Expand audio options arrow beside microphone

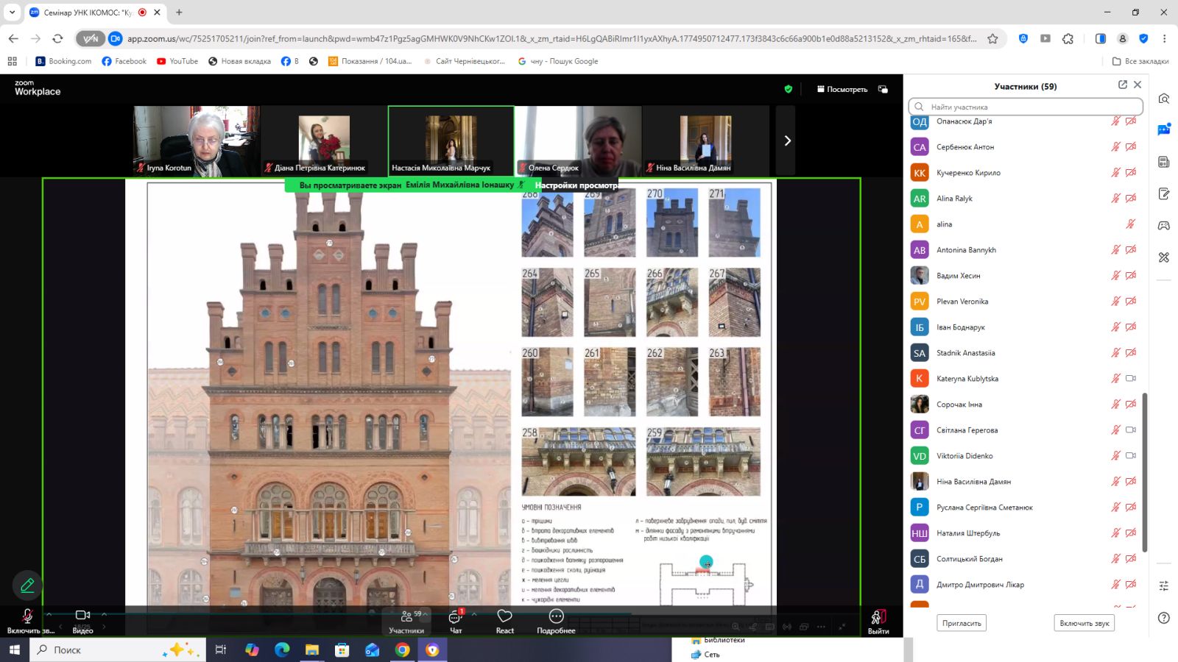49,614
